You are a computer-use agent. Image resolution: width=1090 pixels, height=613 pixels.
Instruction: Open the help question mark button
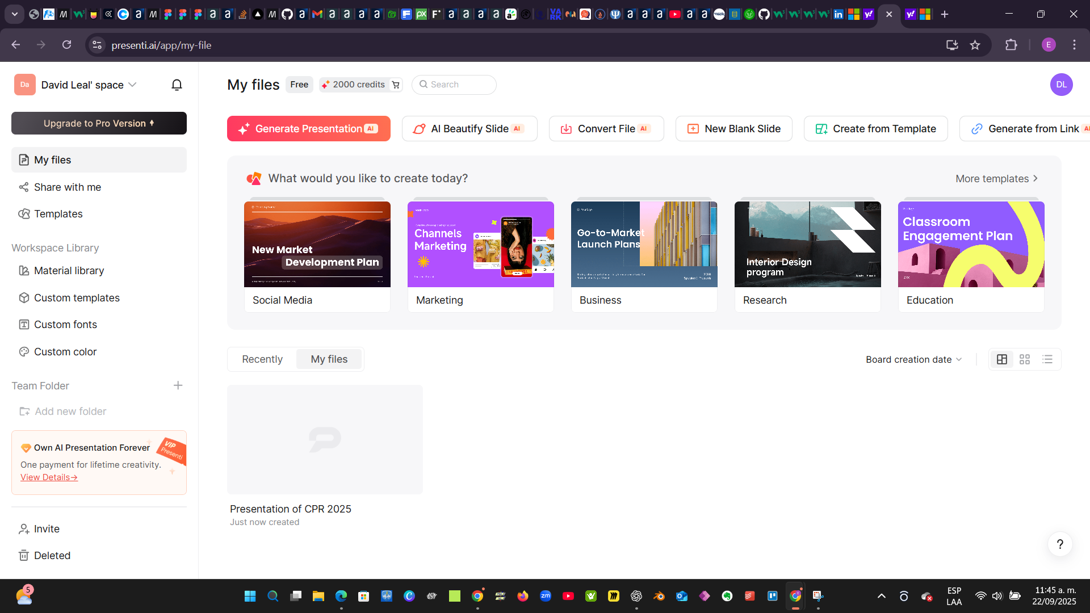tap(1060, 544)
